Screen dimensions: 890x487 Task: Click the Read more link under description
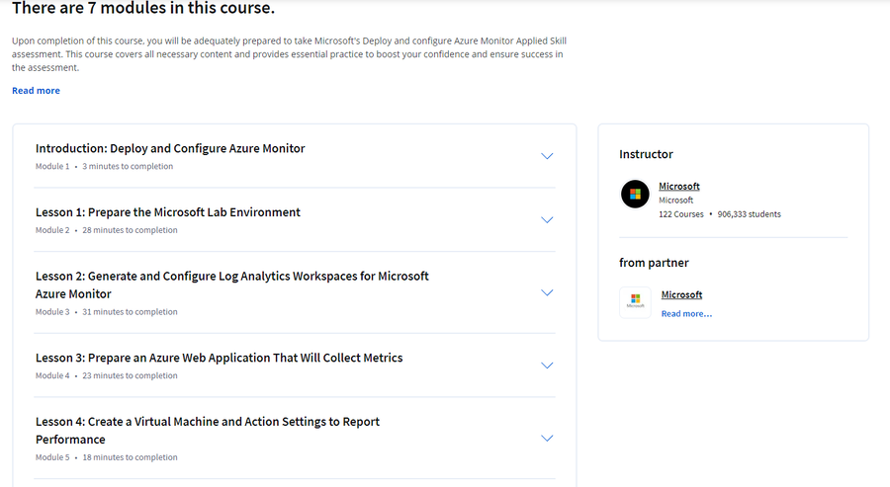point(36,91)
